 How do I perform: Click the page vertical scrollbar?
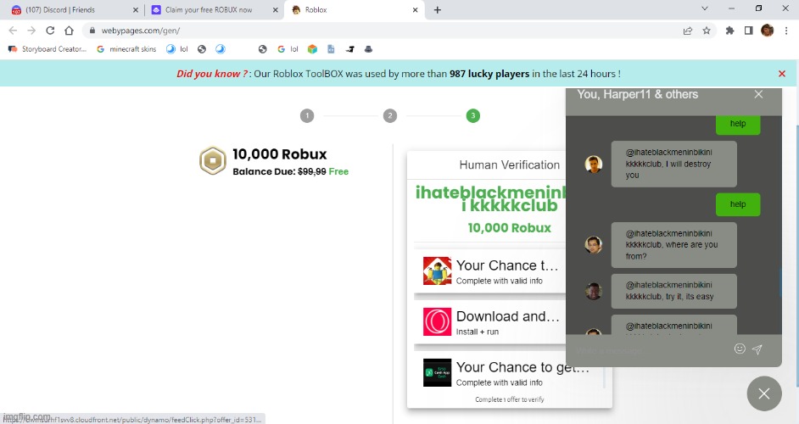tap(796, 254)
